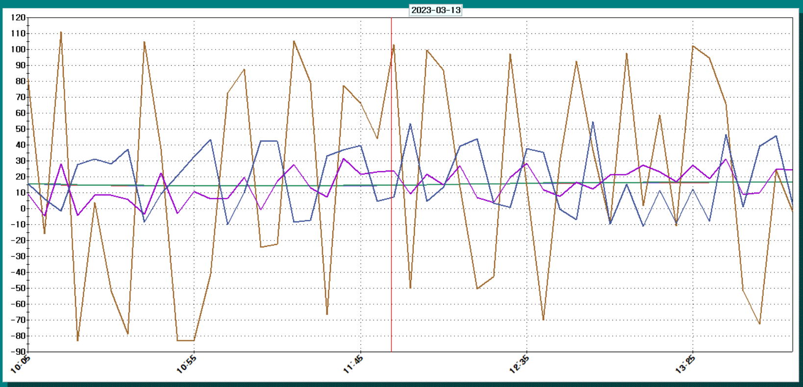Select the 0 value on the y-axis
This screenshot has width=803, height=387.
[x=23, y=209]
